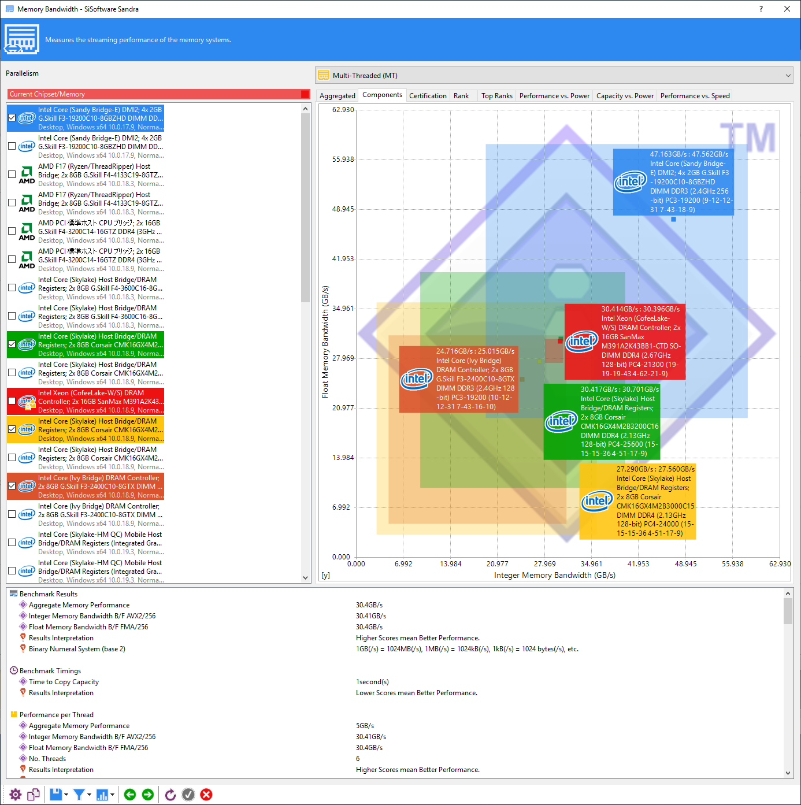This screenshot has width=801, height=805.
Task: Click the copy-to-clipboard icon in bottom toolbar
Action: pyautogui.click(x=34, y=795)
